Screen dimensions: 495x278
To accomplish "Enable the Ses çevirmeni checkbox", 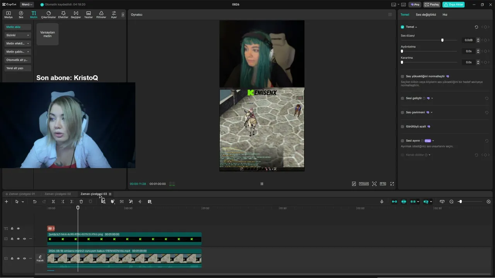I will pos(402,112).
